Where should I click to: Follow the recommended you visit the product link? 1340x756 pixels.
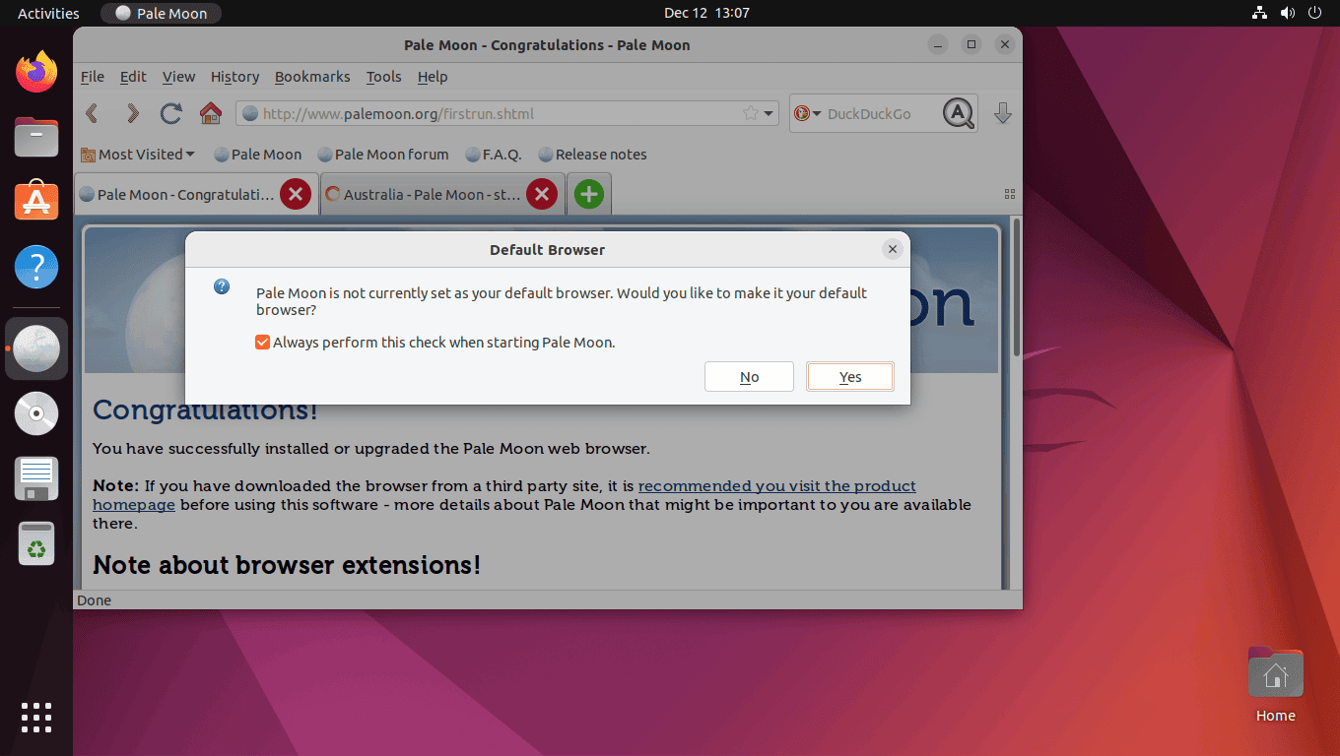(777, 485)
